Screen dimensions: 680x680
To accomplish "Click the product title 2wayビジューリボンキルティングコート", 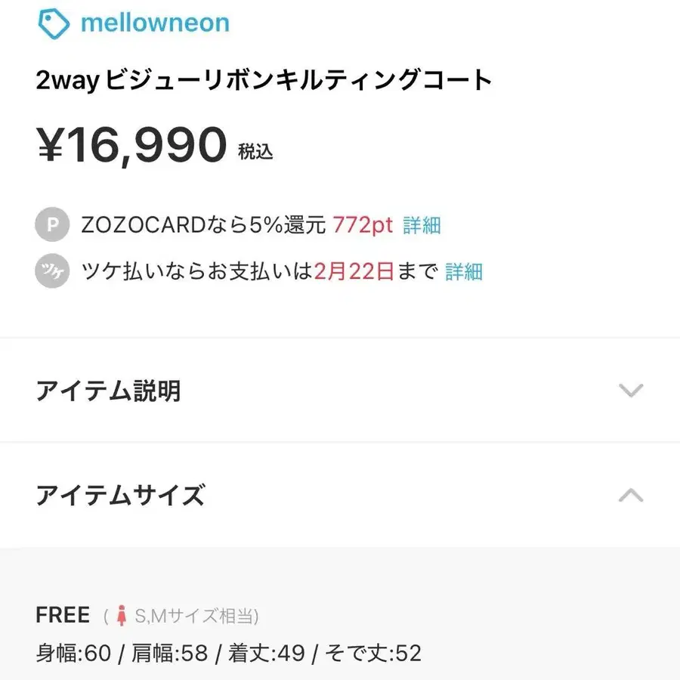I will click(263, 79).
